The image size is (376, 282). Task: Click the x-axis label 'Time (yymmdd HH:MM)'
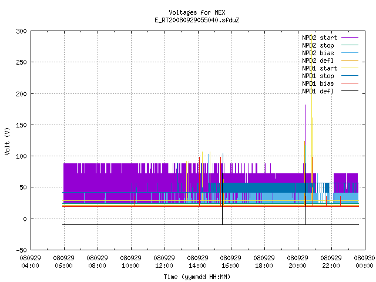pyautogui.click(x=197, y=277)
